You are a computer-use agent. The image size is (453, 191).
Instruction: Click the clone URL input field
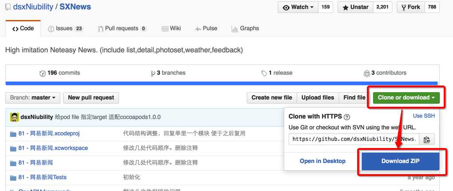click(x=354, y=139)
